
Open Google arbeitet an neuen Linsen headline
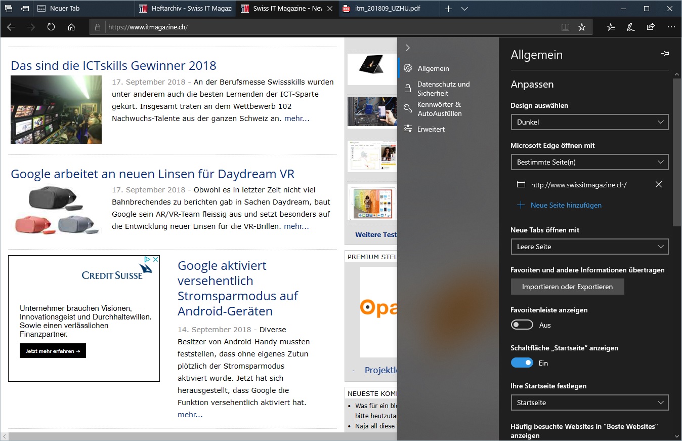(x=152, y=174)
